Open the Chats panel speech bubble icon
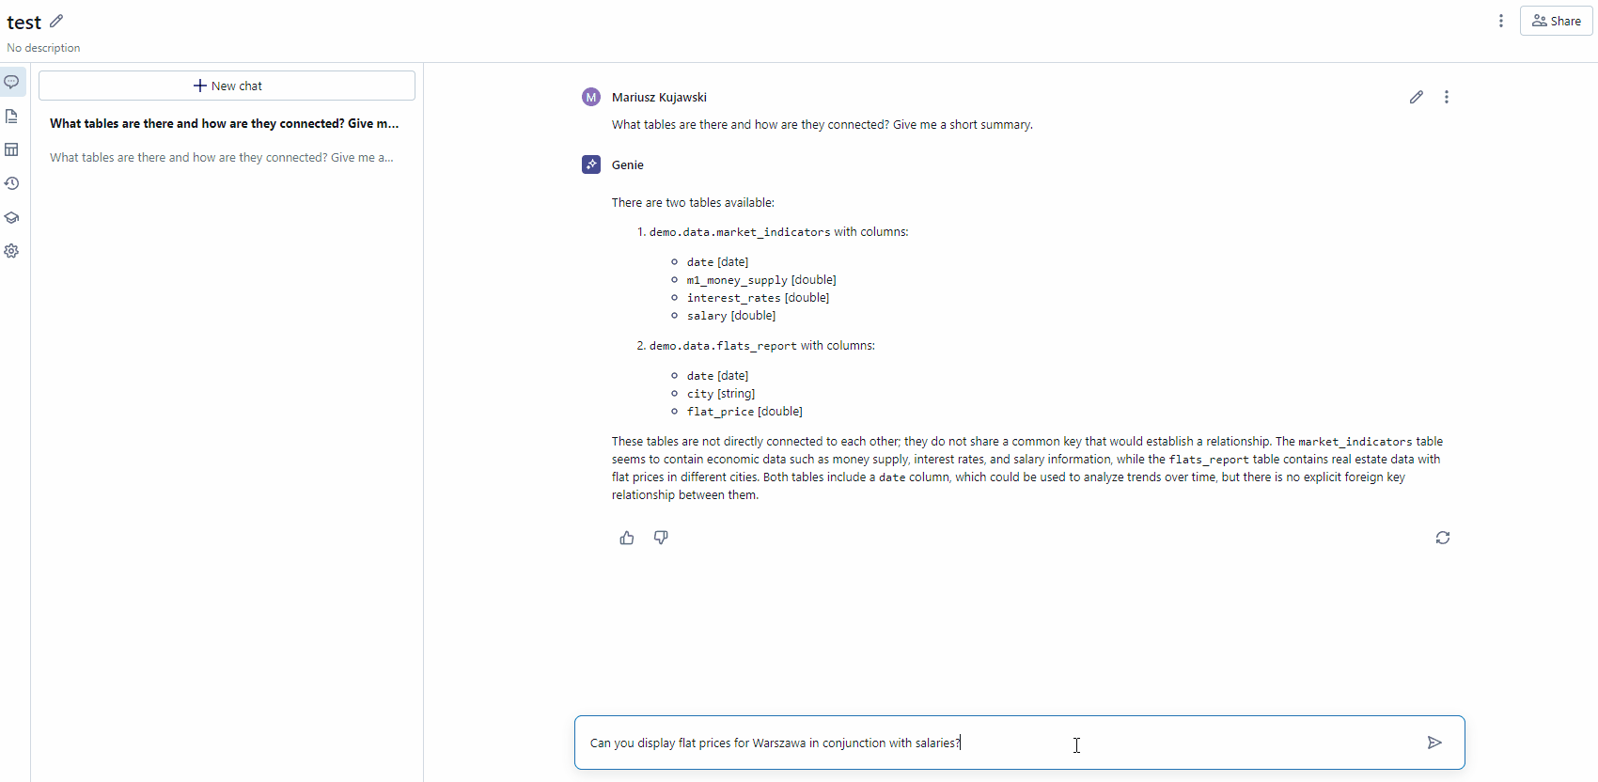1598x782 pixels. click(11, 83)
